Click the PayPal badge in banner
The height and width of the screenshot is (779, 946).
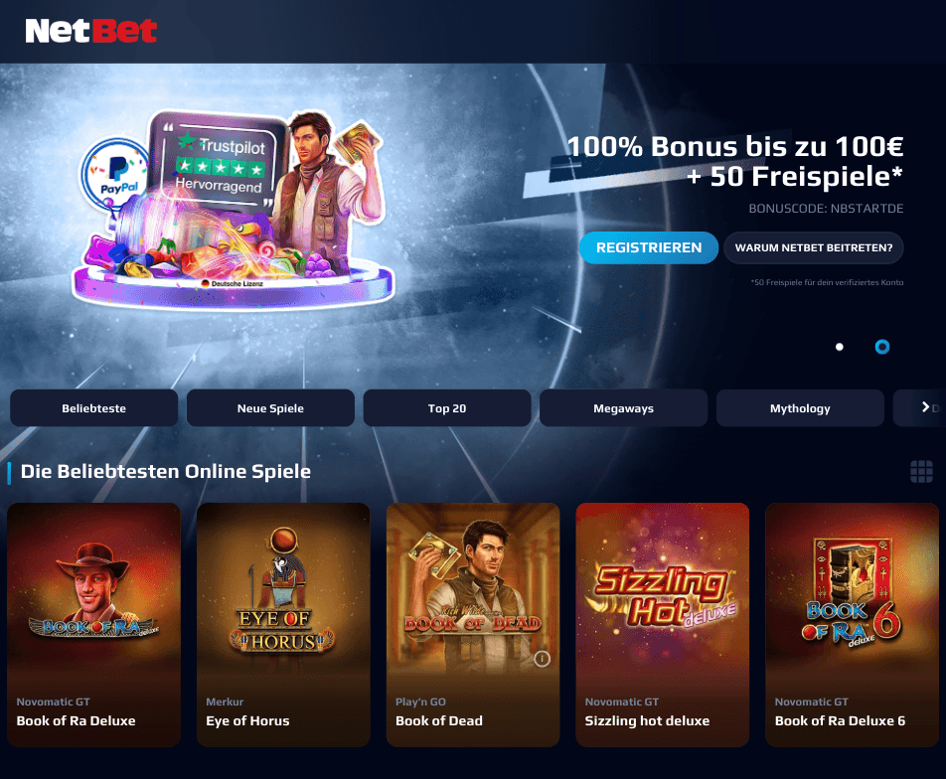tap(116, 176)
